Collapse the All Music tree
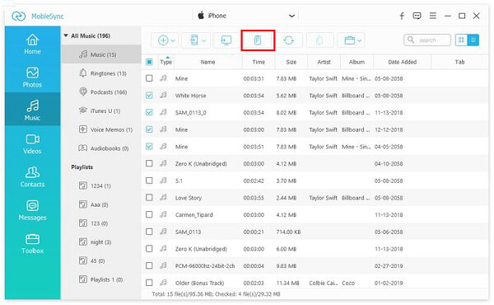Viewport: 494px width, 305px height. click(x=66, y=35)
